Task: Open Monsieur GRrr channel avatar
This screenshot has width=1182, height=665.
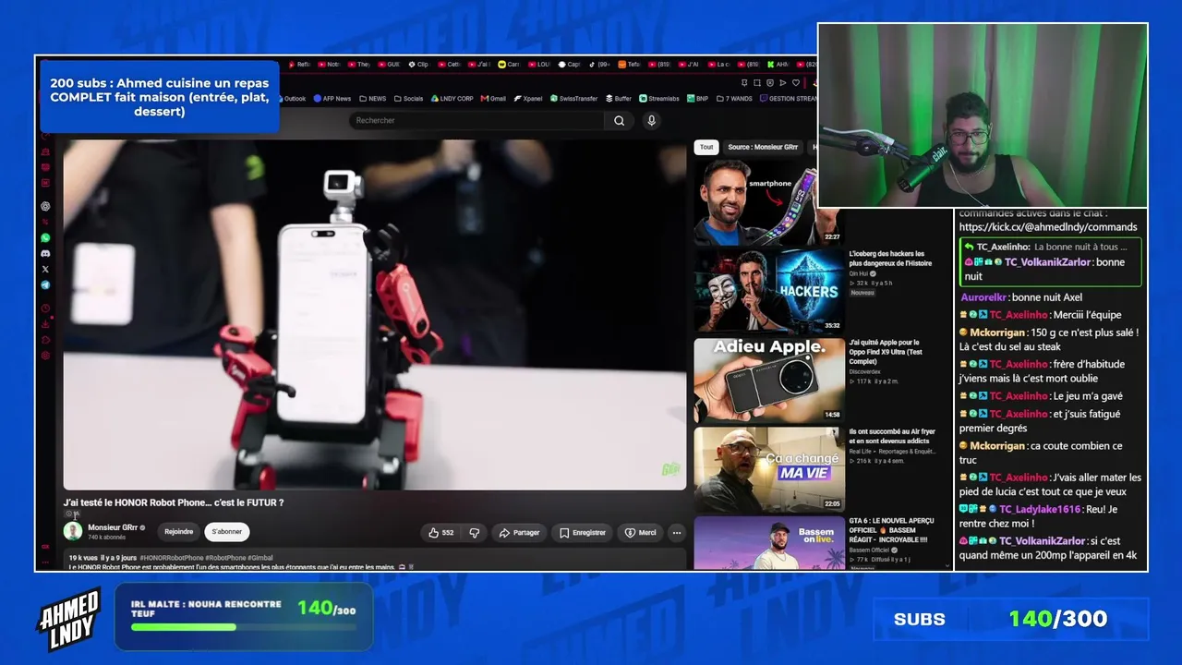Action: coord(73,531)
